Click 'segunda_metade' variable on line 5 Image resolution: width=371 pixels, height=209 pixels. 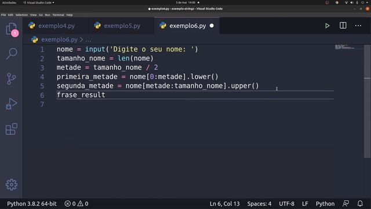[x=85, y=86]
